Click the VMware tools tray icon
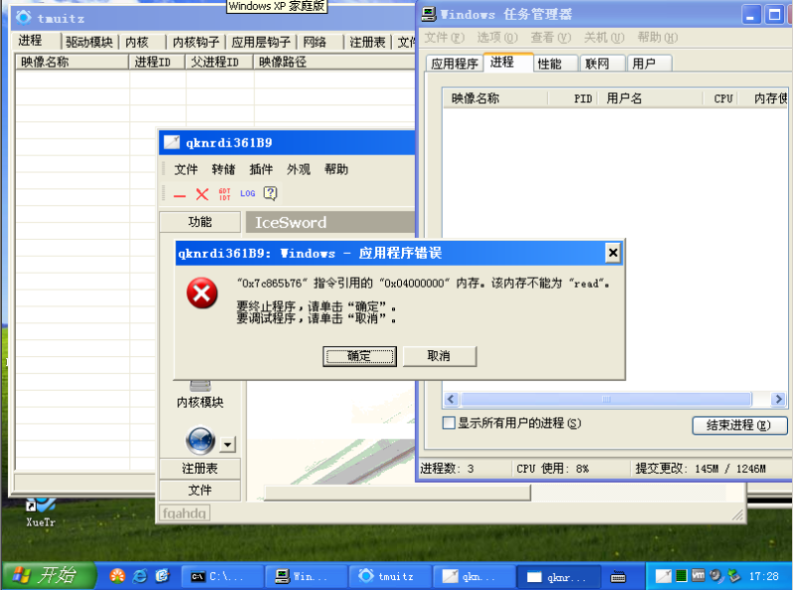Image resolution: width=794 pixels, height=590 pixels. tap(699, 575)
